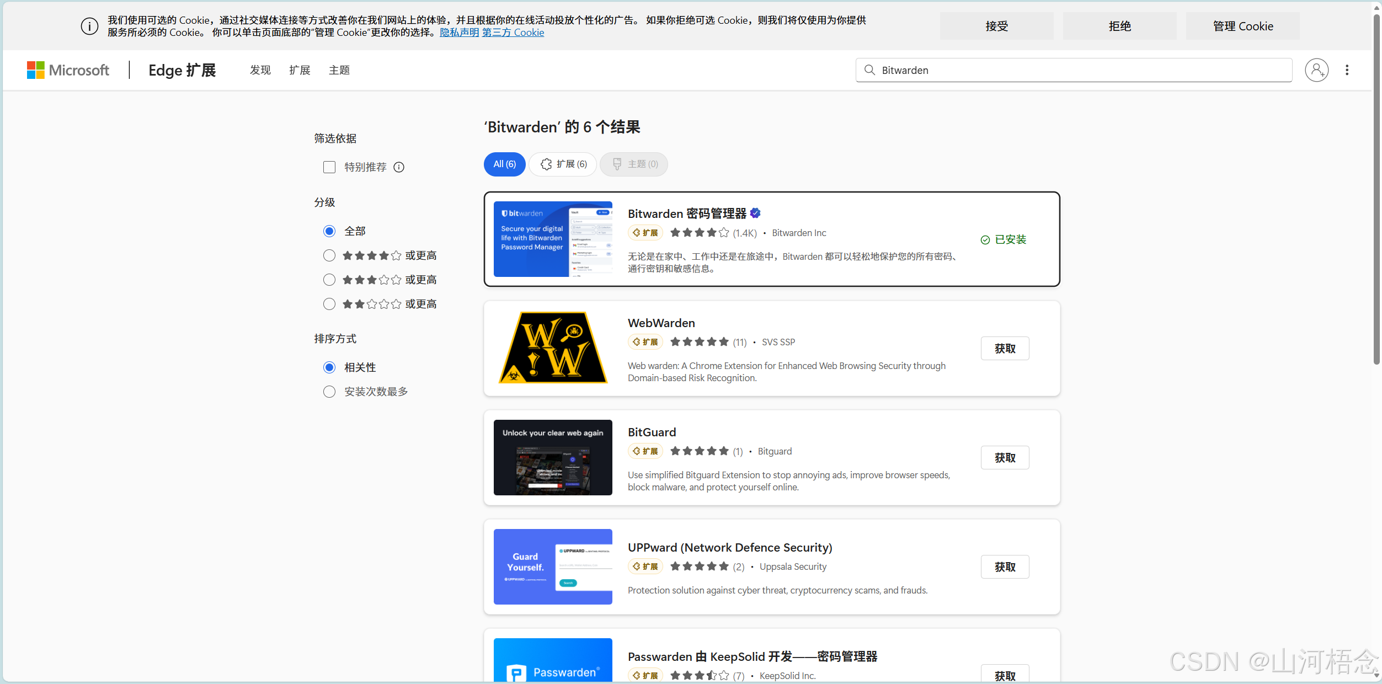Viewport: 1382px width, 684px height.
Task: Click the publisher name SVS SSP
Action: coord(778,342)
